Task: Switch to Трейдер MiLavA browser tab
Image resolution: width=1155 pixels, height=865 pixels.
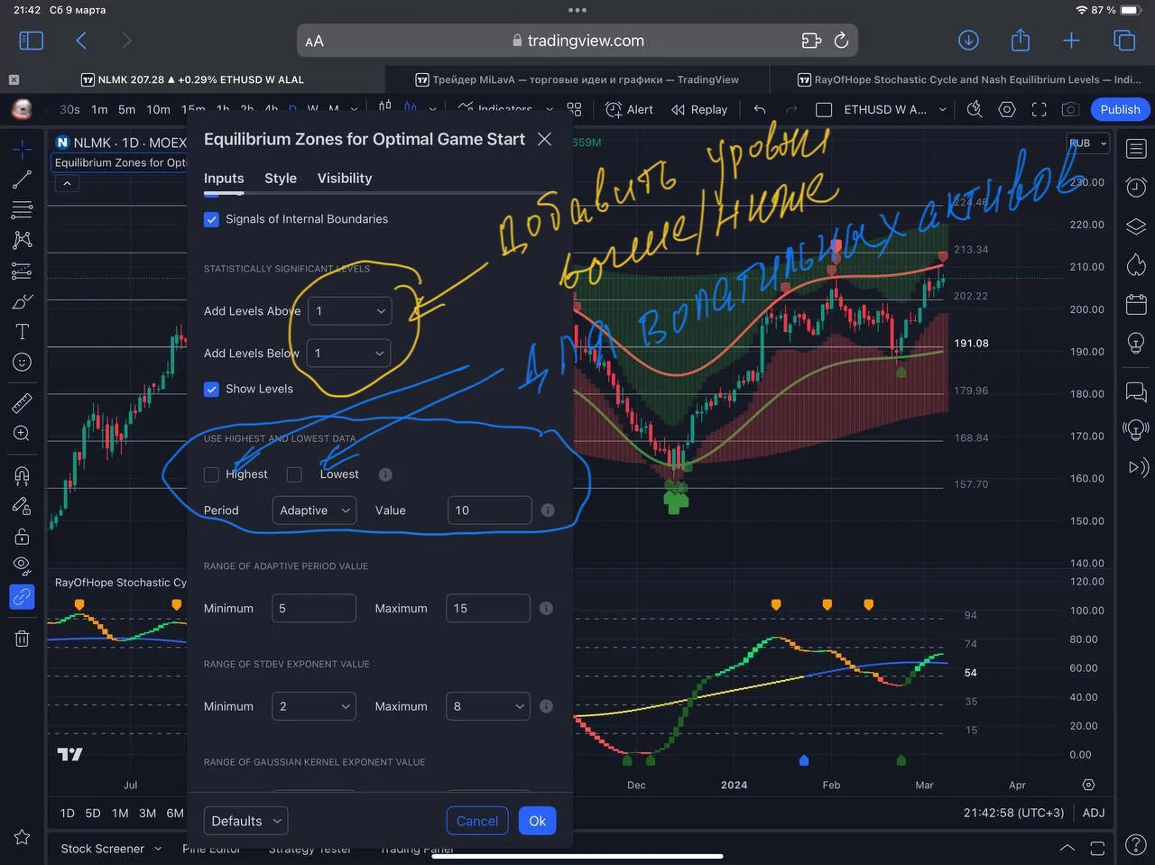Action: pyautogui.click(x=577, y=79)
